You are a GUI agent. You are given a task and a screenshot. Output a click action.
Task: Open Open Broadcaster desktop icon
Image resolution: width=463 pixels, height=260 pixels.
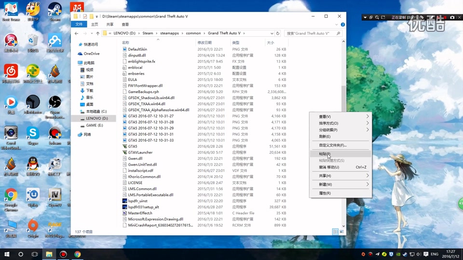[x=55, y=107]
